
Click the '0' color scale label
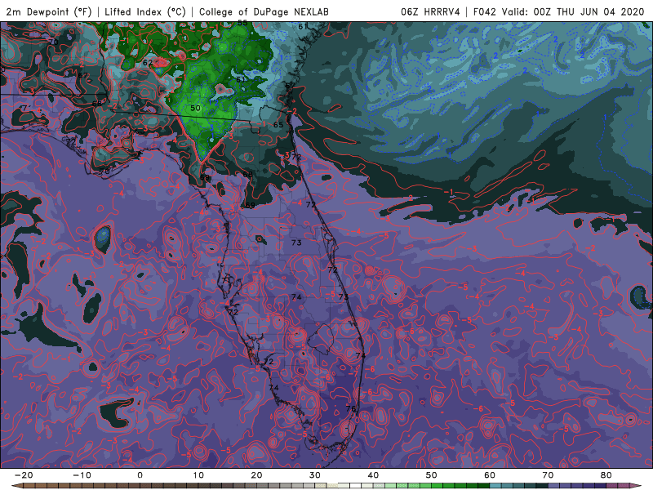click(x=140, y=475)
